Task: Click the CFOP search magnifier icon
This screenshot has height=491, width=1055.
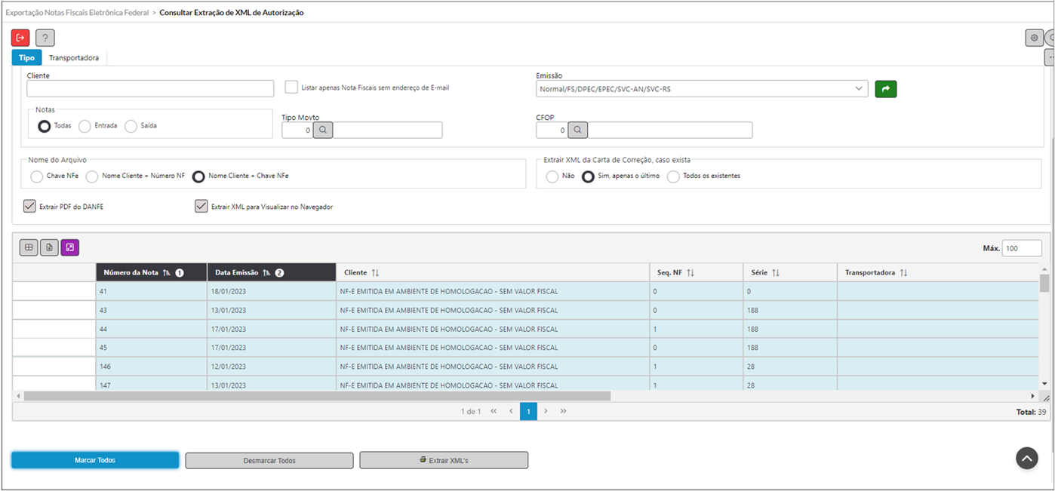Action: click(577, 130)
